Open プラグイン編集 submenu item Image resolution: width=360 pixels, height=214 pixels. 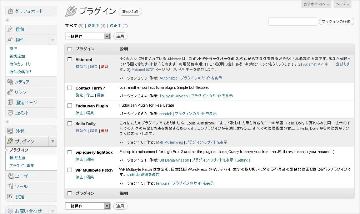coord(21,165)
